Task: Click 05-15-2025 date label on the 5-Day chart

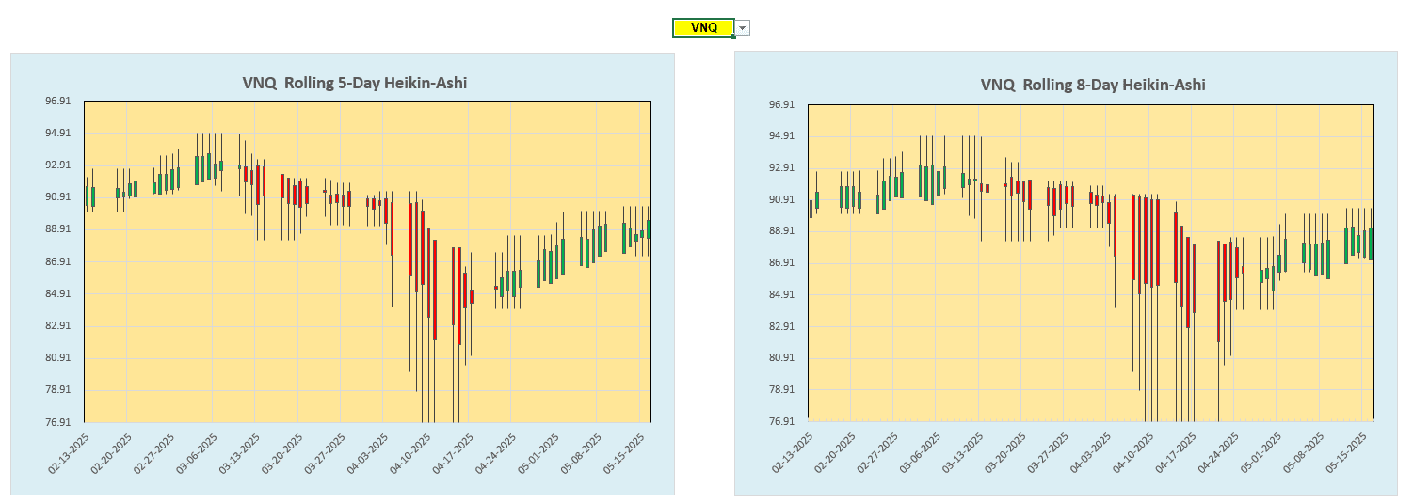Action: (622, 454)
